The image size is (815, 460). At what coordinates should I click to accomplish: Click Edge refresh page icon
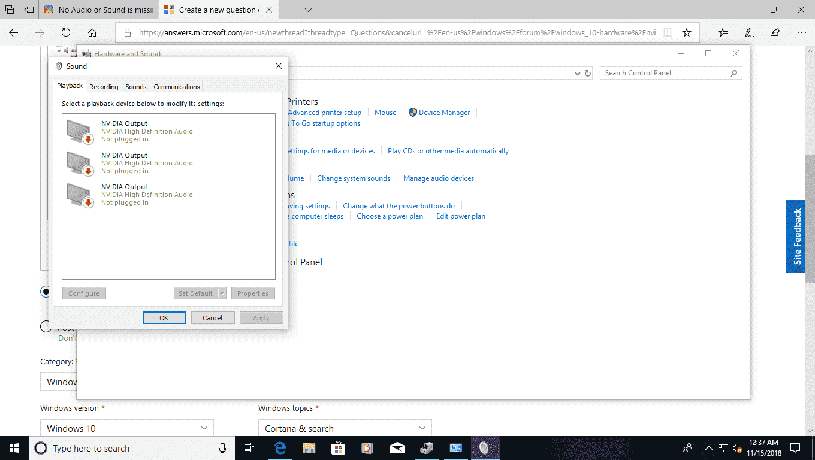point(66,33)
